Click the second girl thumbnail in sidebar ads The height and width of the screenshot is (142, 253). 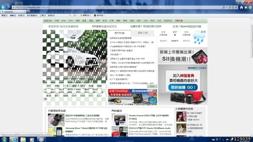pos(181,128)
